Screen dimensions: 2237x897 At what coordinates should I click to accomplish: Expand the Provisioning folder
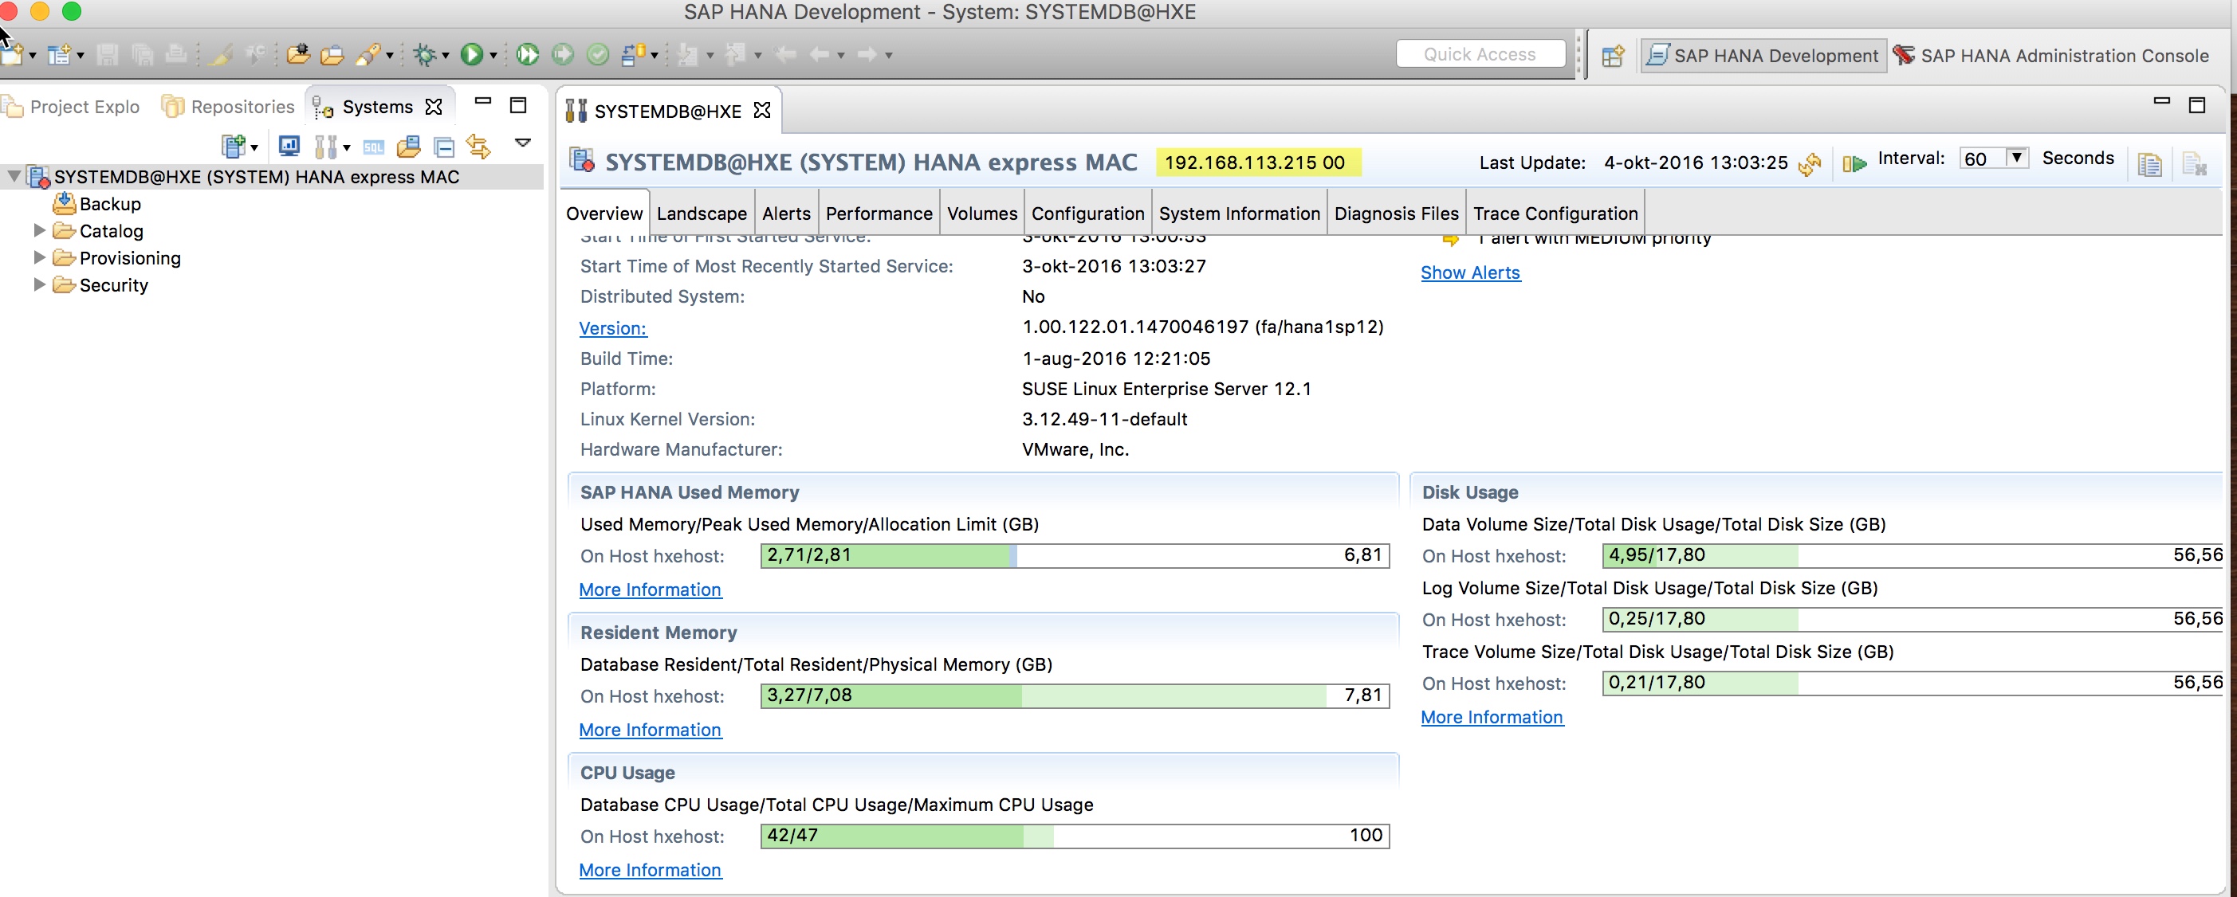(x=39, y=257)
